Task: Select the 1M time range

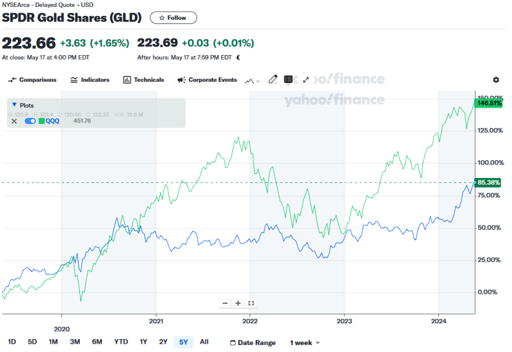Action: pos(53,342)
